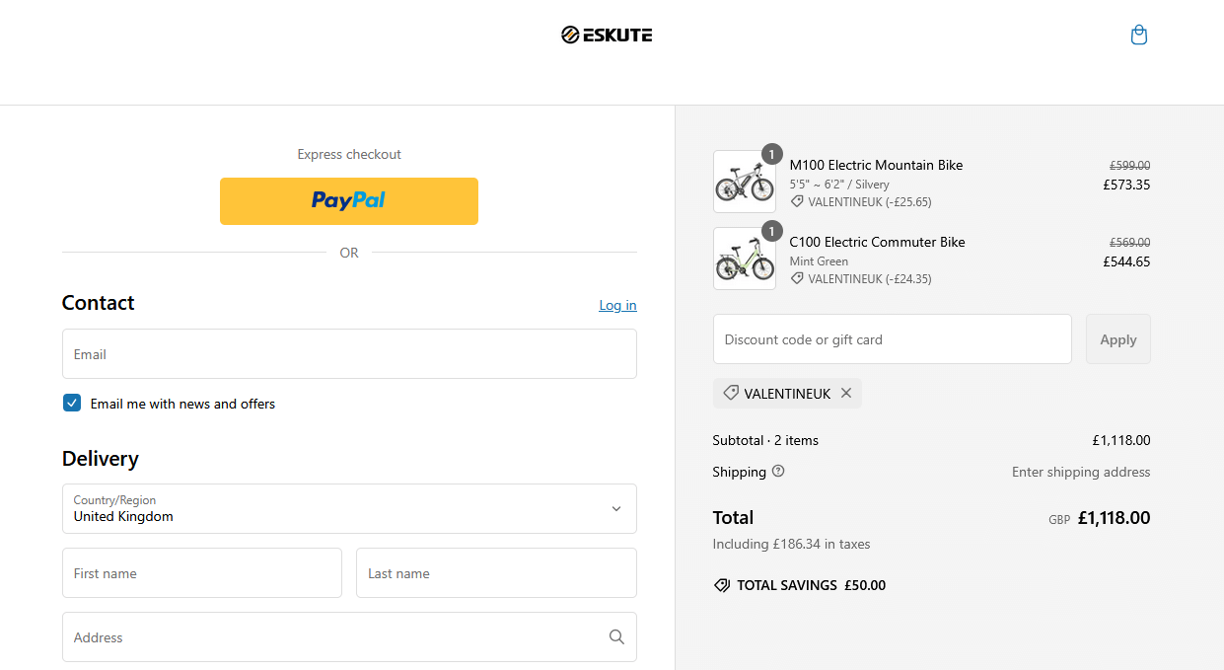The height and width of the screenshot is (670, 1224).
Task: Click the £573.35 discounted price
Action: click(1126, 185)
